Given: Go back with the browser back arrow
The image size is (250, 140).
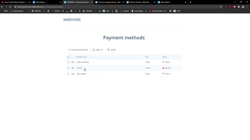Looking at the screenshot, I should tap(2, 7).
